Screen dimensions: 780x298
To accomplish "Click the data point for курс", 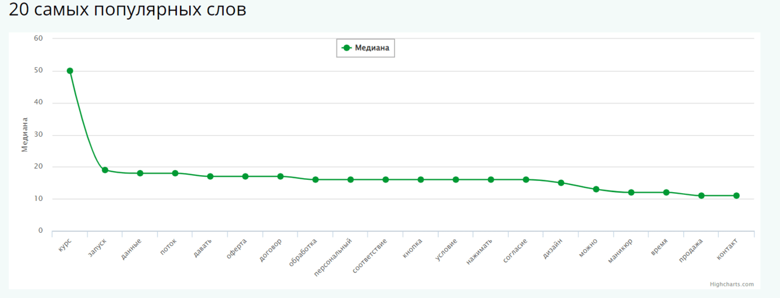I will [x=70, y=71].
